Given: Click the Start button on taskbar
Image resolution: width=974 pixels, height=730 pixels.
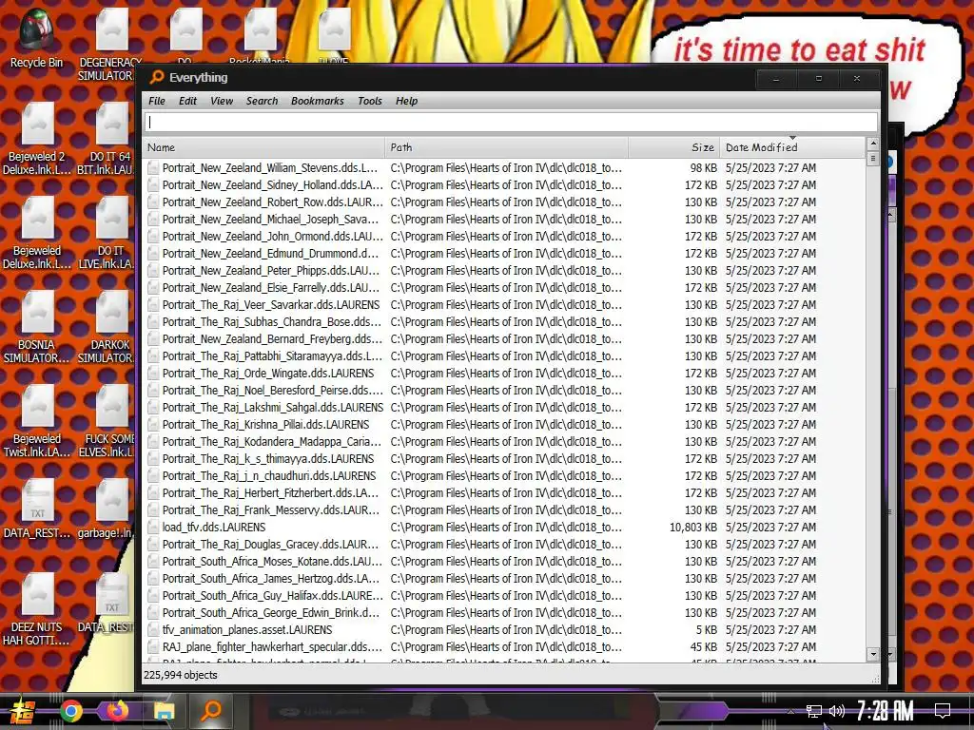Looking at the screenshot, I should 22,711.
